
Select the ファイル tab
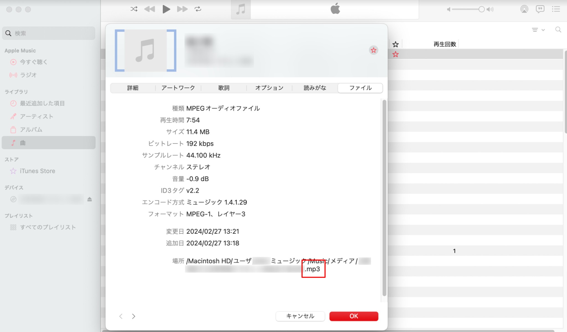(x=360, y=88)
